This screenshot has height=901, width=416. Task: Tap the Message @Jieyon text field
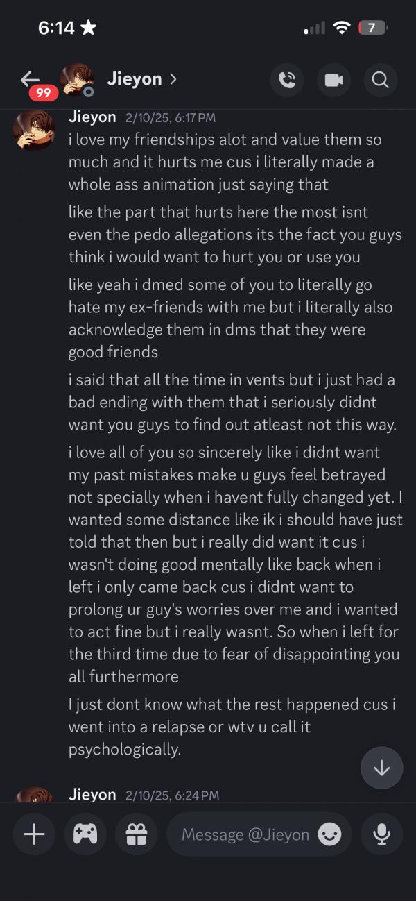click(245, 834)
